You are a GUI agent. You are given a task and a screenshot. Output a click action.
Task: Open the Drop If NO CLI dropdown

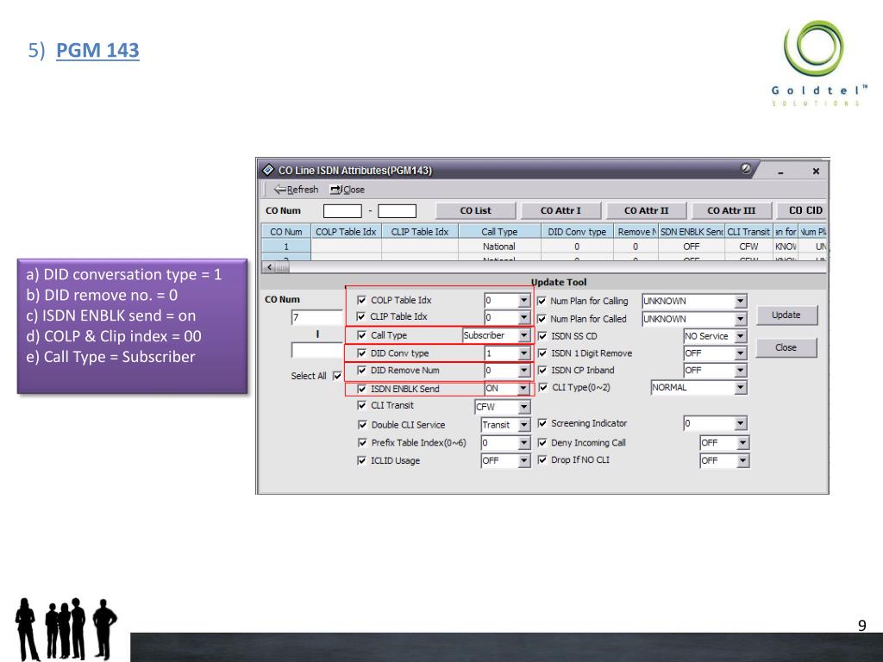(x=742, y=461)
